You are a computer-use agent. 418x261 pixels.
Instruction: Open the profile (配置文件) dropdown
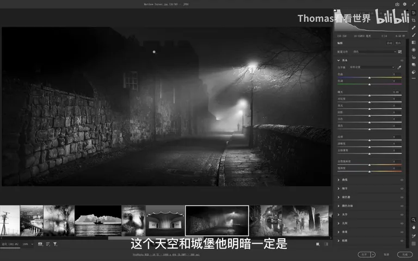[374, 52]
